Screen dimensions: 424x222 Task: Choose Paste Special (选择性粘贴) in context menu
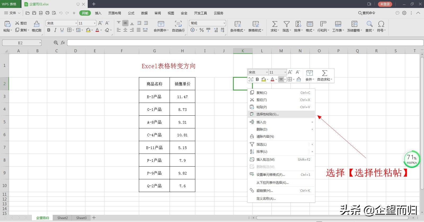(x=281, y=114)
